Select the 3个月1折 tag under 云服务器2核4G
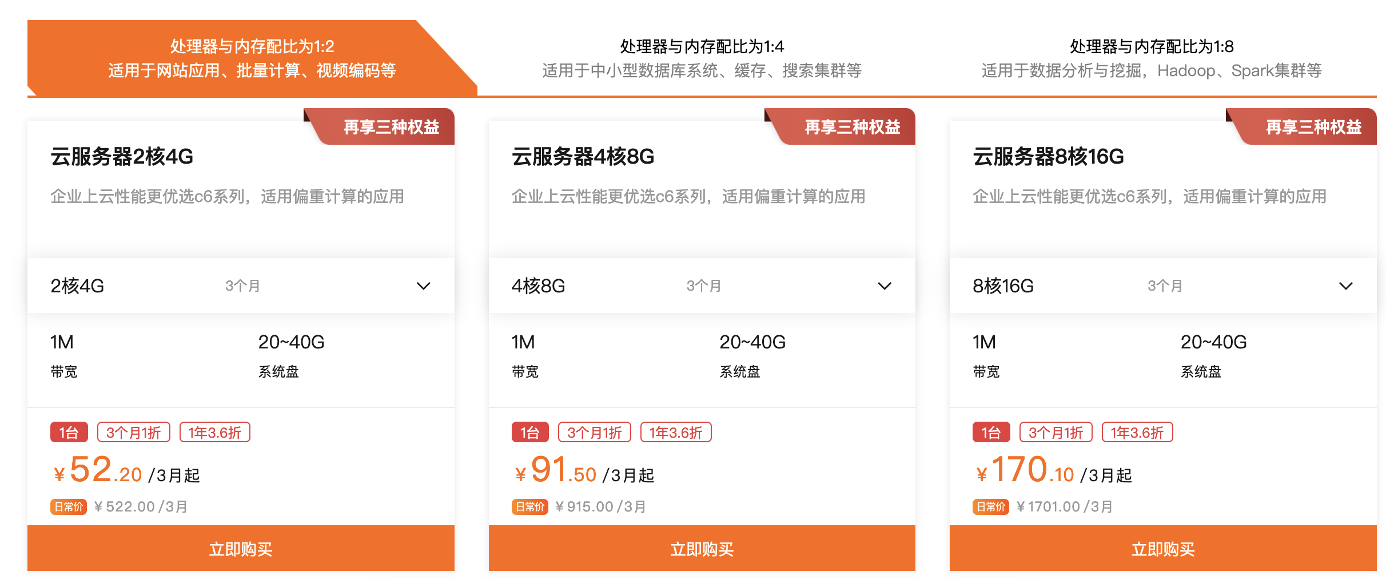1386x579 pixels. (134, 433)
